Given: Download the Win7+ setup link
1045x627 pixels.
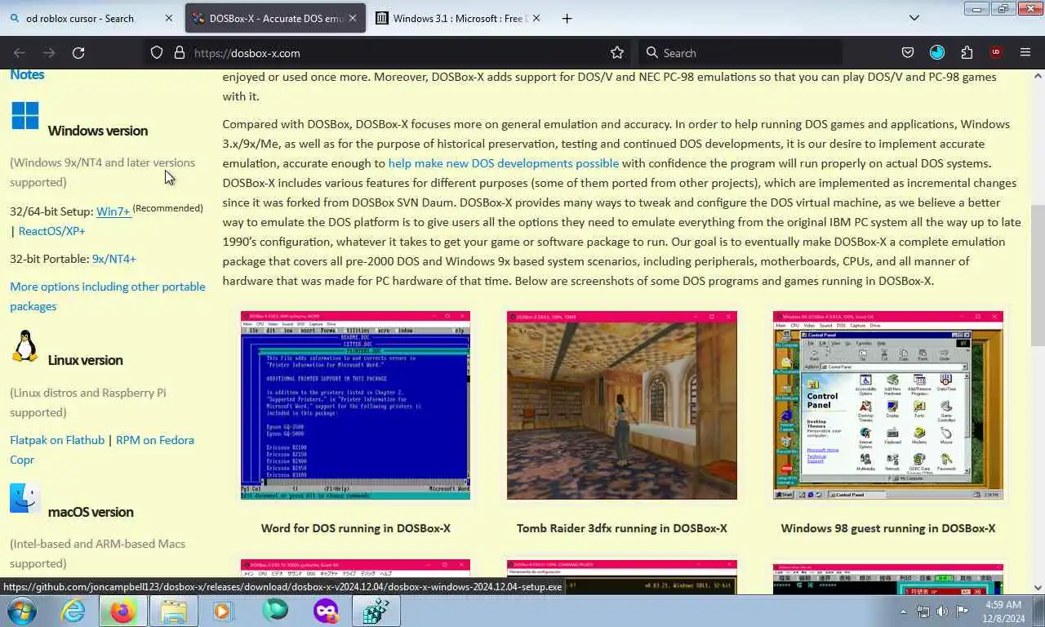Looking at the screenshot, I should tap(113, 211).
